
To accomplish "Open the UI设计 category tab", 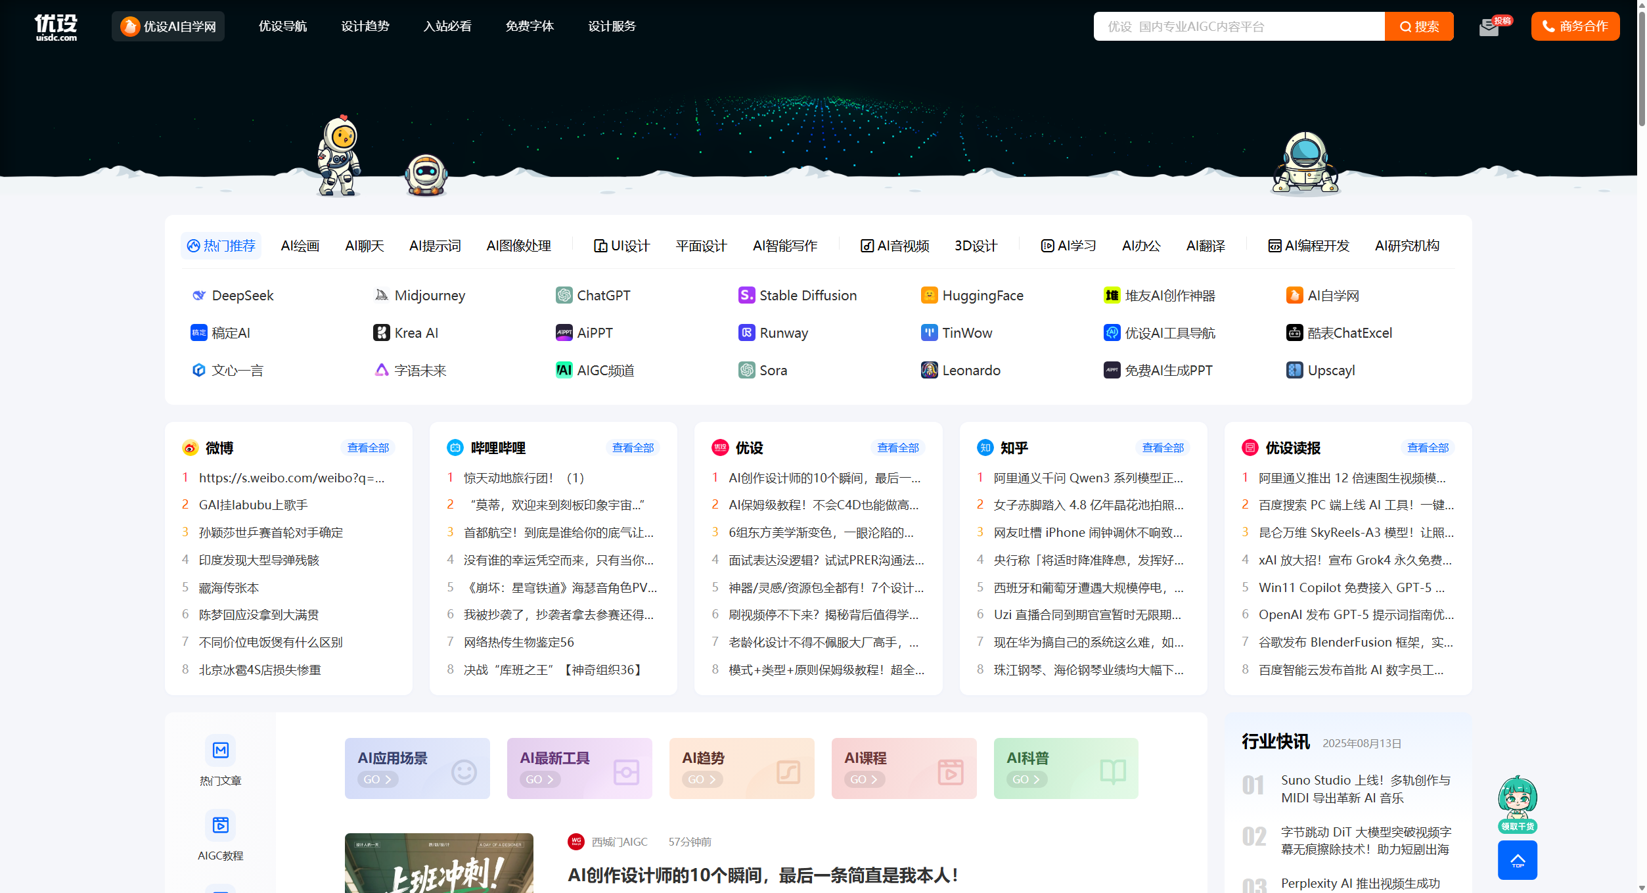I will [x=621, y=246].
